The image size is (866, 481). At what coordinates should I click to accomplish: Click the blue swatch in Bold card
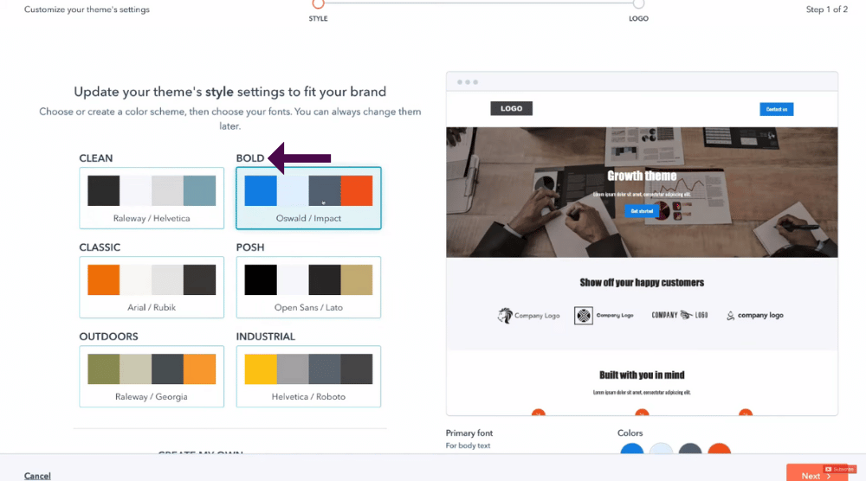tap(261, 191)
